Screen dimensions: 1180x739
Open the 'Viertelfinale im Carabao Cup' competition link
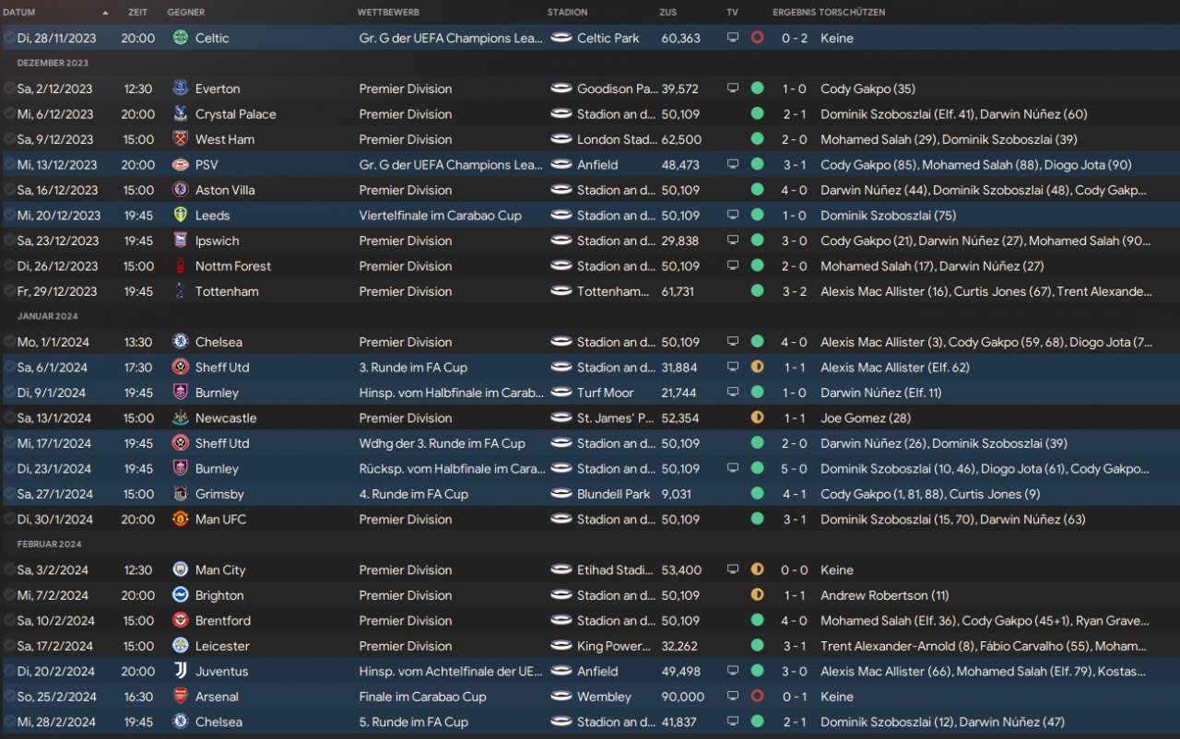click(x=441, y=216)
